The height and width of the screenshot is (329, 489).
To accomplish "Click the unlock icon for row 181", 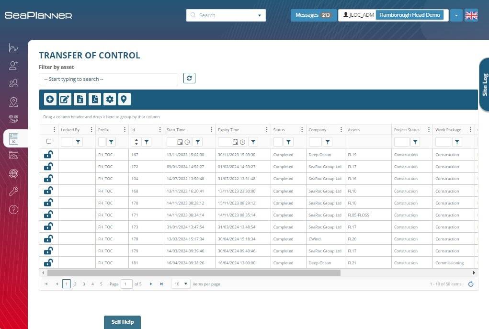I will [x=48, y=263].
